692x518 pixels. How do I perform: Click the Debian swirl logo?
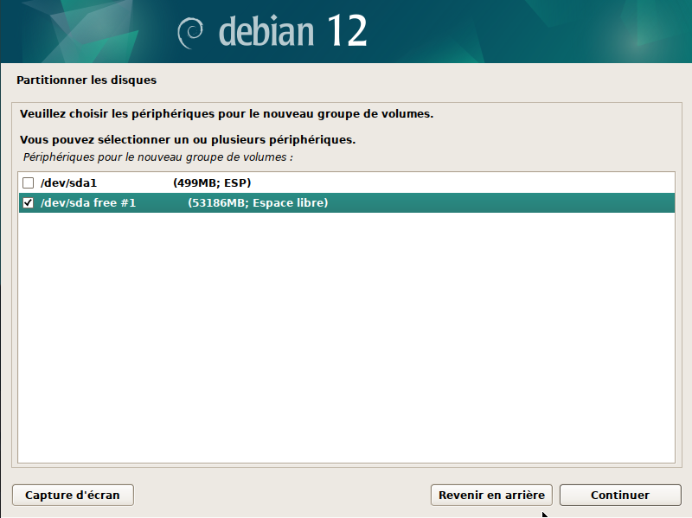point(190,32)
